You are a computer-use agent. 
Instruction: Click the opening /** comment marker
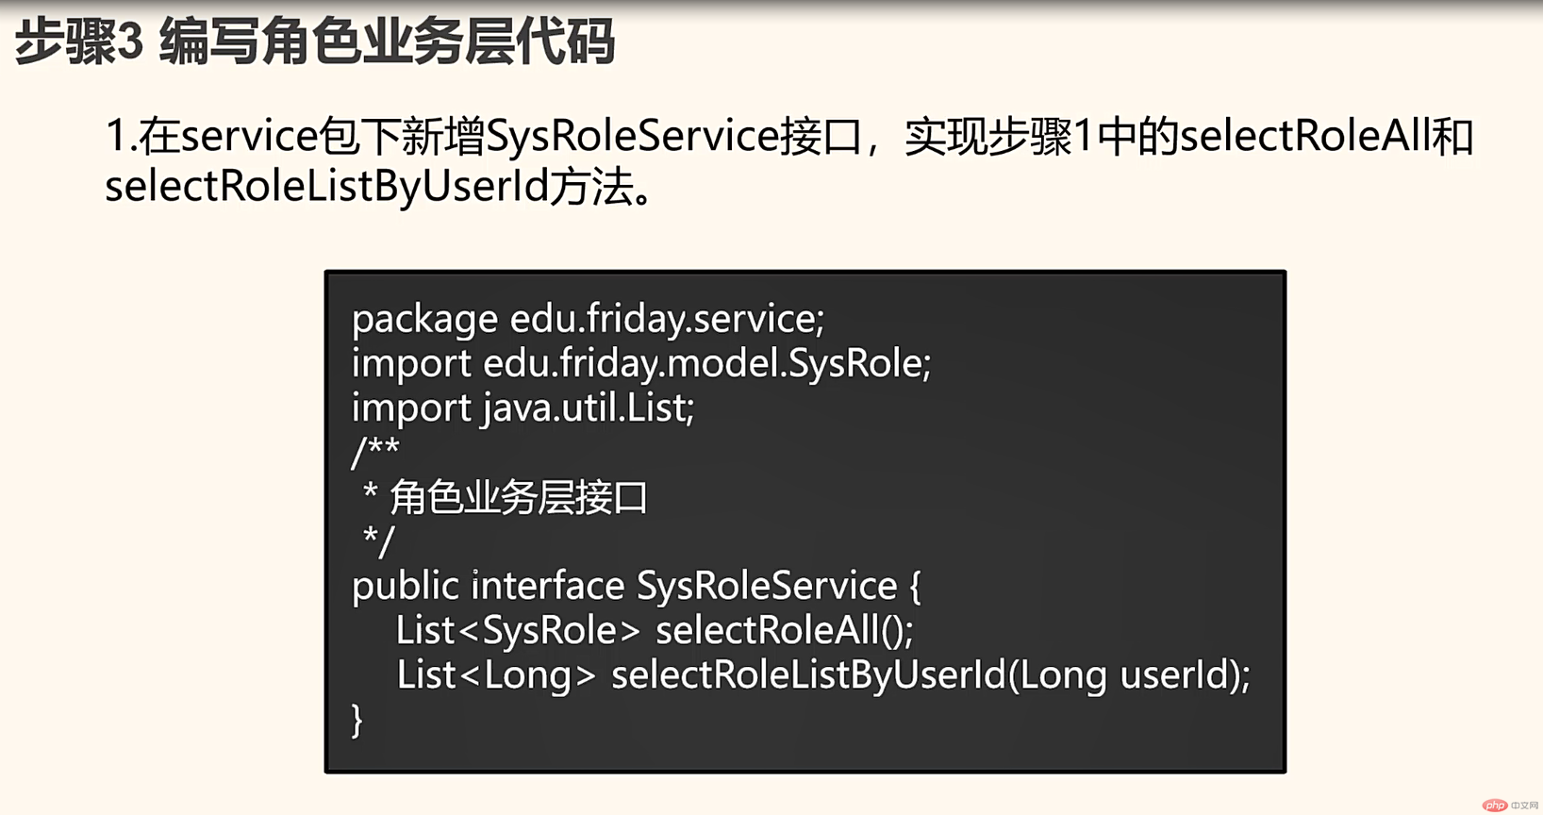coord(375,452)
